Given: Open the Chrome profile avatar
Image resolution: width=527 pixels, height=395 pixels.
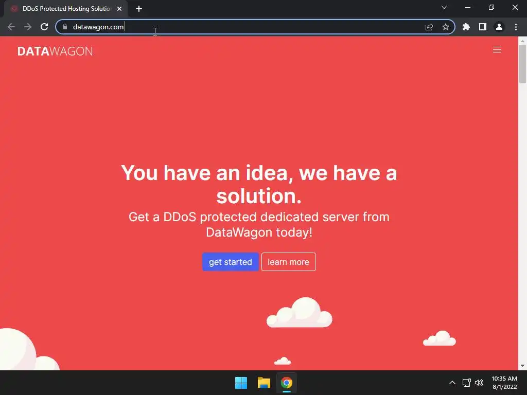Looking at the screenshot, I should coord(499,27).
